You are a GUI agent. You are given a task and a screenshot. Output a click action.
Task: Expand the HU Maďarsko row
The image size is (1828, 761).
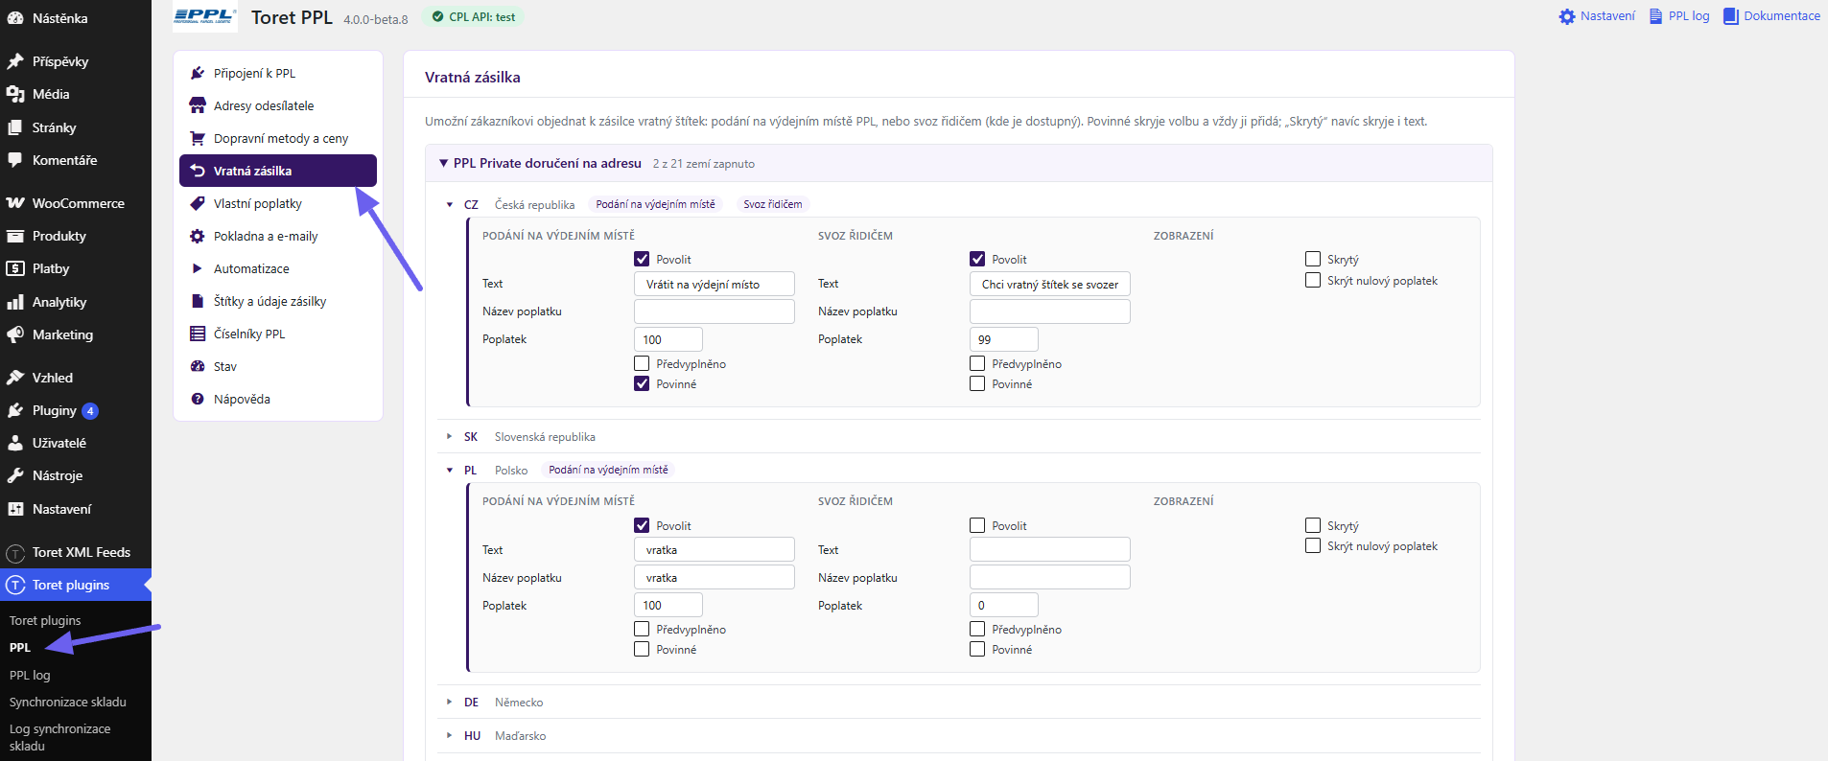coord(450,735)
